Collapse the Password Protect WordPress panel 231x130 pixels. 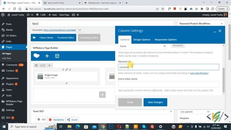coord(222,23)
